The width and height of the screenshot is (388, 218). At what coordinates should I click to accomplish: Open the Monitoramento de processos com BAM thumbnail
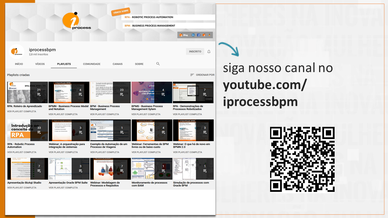click(x=152, y=169)
